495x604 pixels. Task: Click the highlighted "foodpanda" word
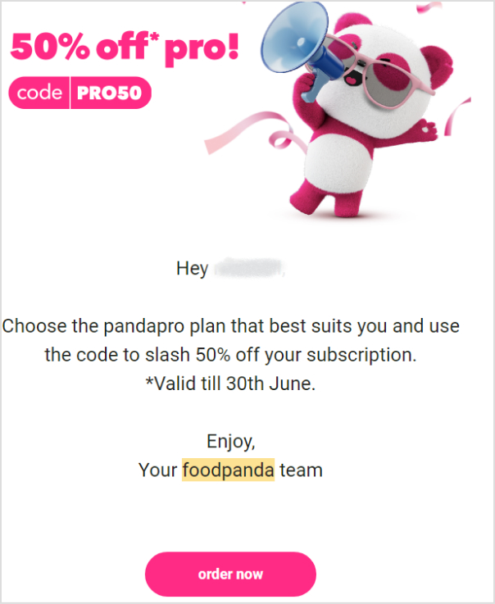pos(228,470)
